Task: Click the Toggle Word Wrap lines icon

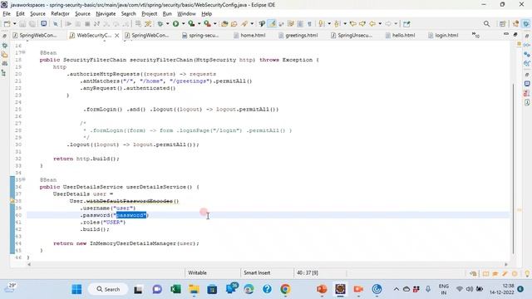Action: pos(291,24)
